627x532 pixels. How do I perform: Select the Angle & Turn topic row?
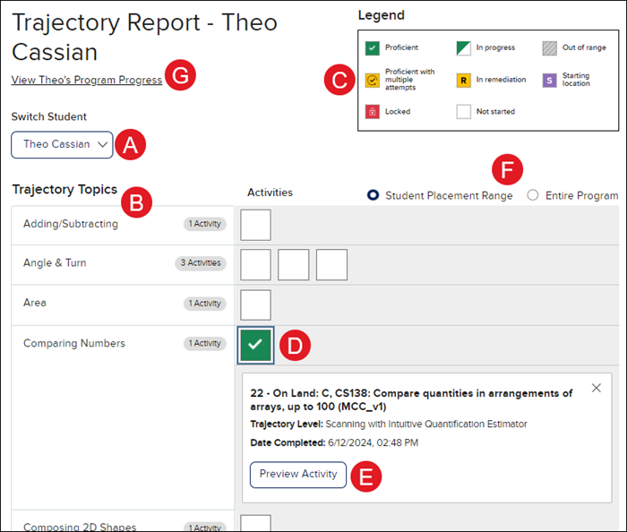point(55,263)
